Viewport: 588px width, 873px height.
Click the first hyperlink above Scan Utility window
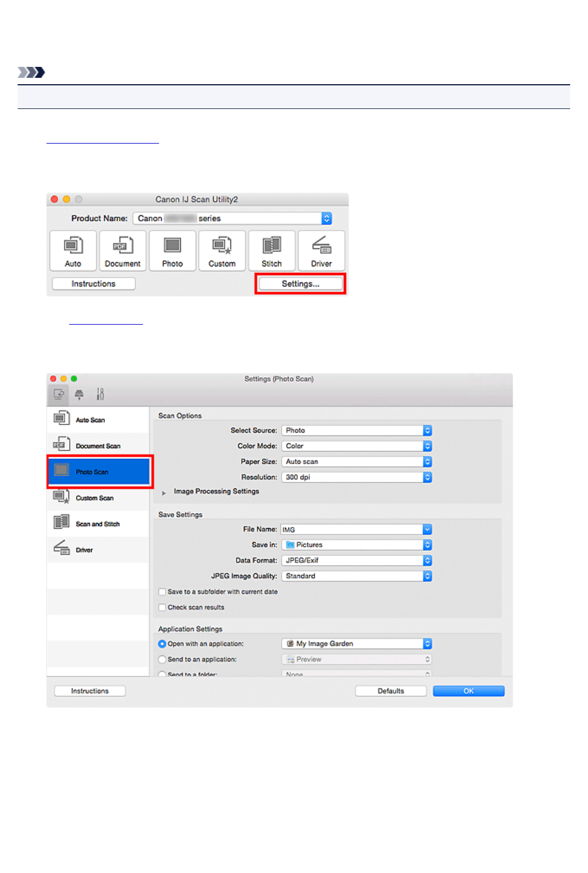(x=103, y=139)
